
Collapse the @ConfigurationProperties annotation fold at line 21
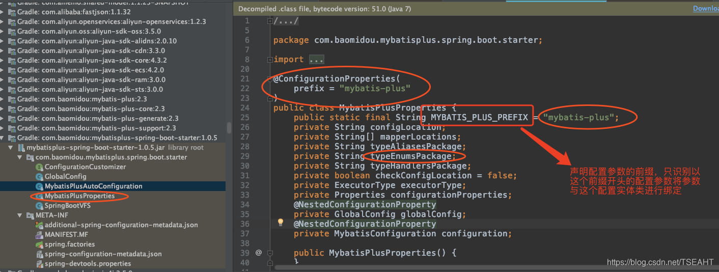point(270,79)
